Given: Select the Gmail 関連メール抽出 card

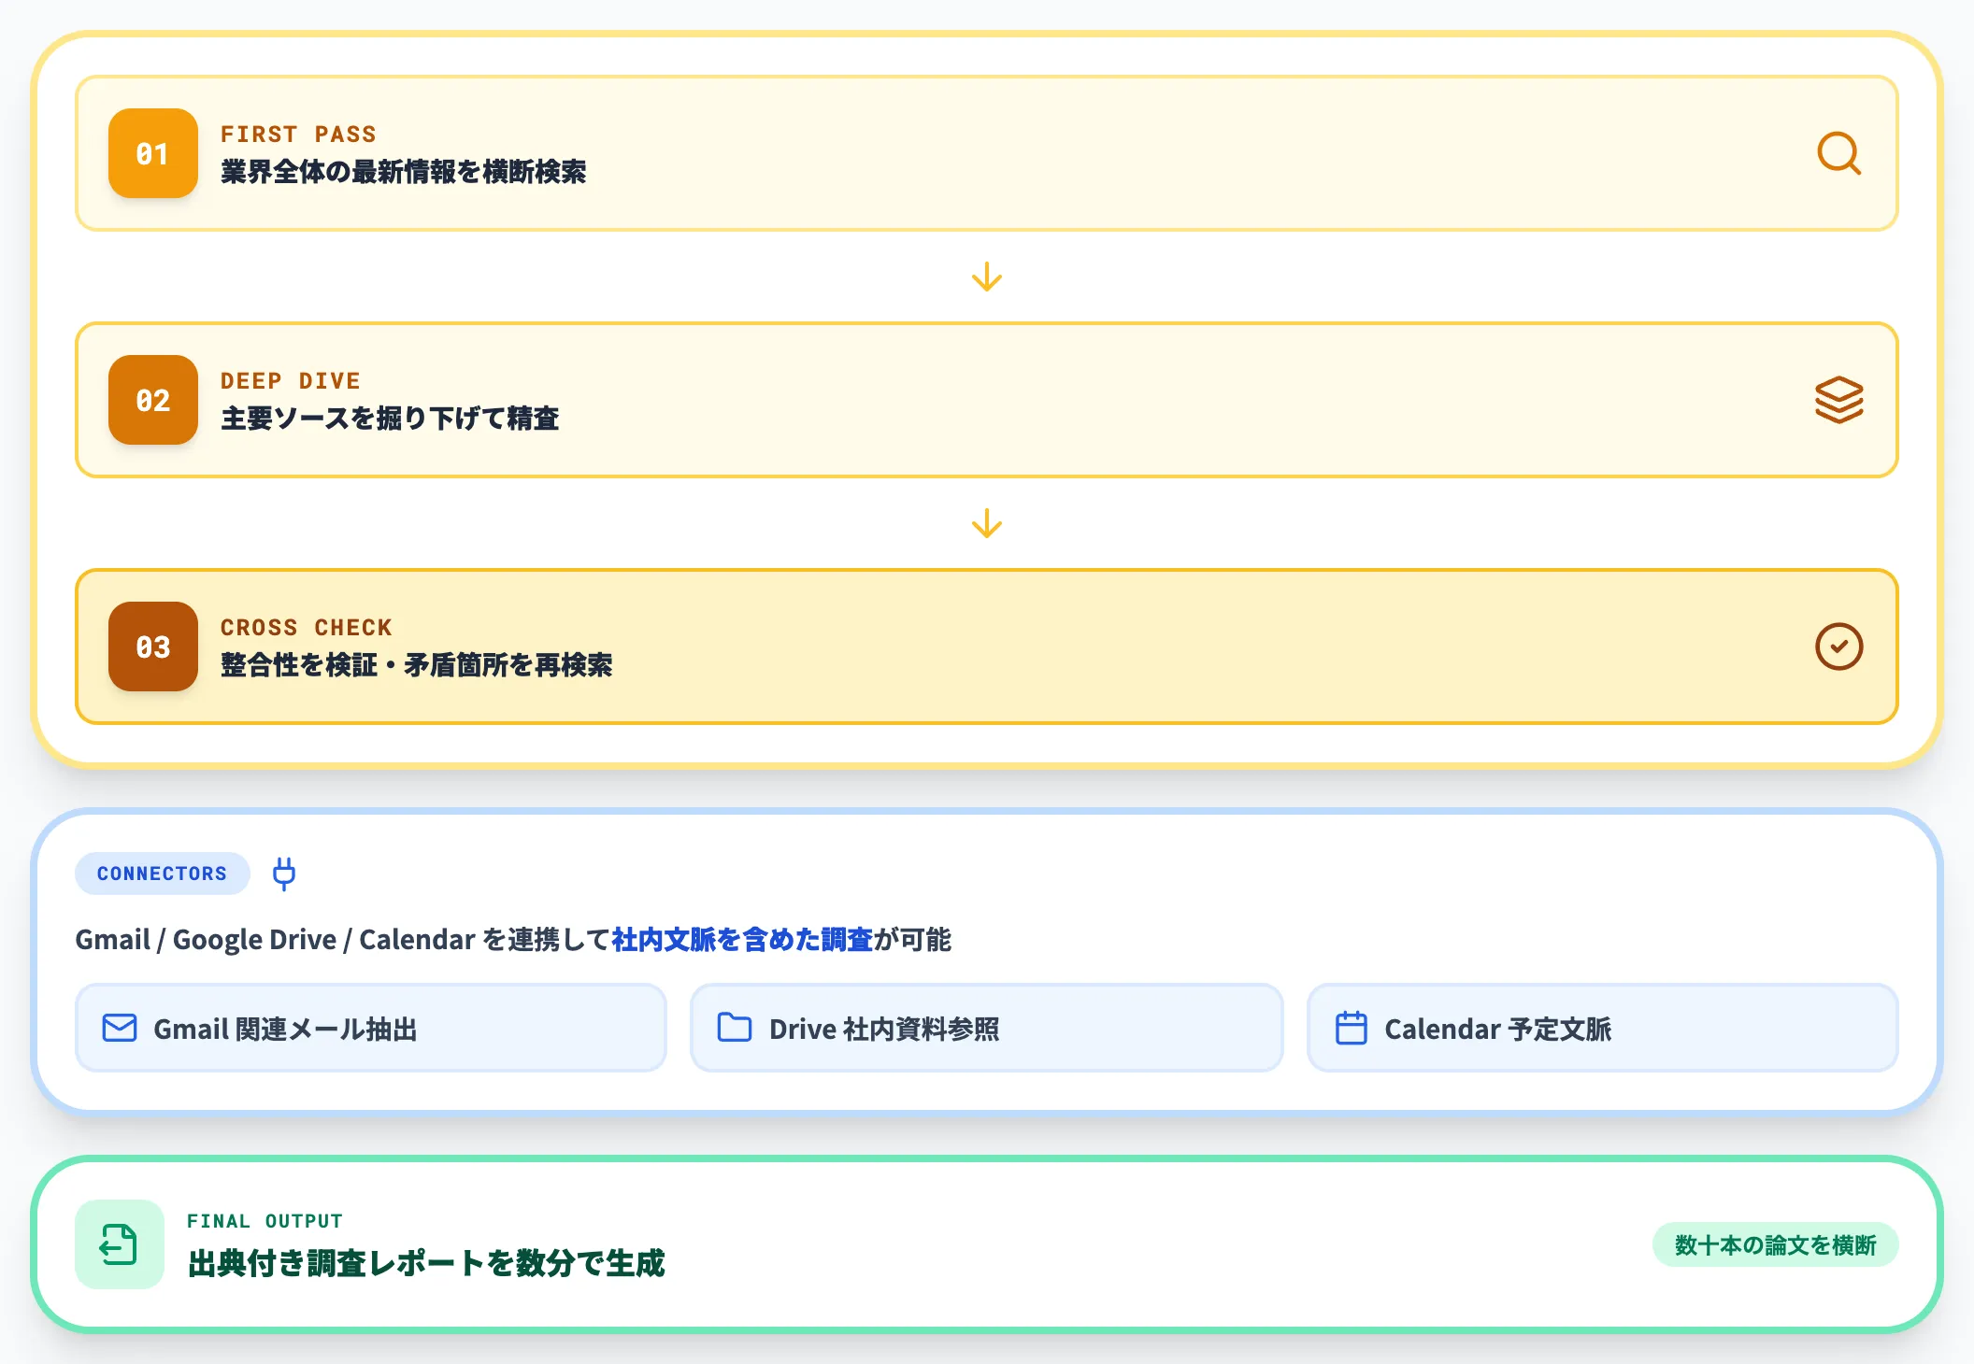Looking at the screenshot, I should 371,1028.
